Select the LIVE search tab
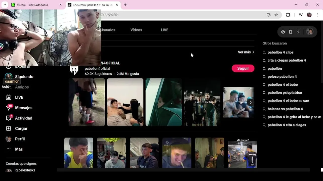Screen dimensions: 323x181 click(x=165, y=30)
